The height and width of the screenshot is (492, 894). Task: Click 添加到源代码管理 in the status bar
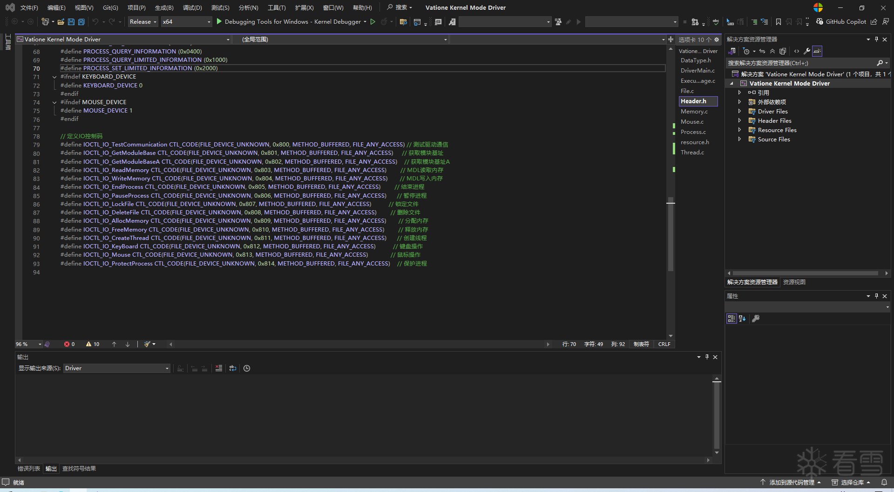tap(791, 482)
